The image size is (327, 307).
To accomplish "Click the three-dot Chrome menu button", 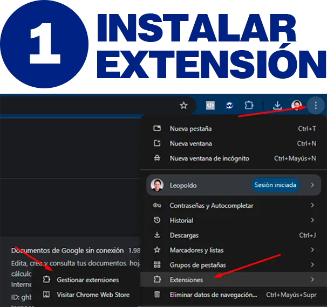I will pyautogui.click(x=316, y=106).
